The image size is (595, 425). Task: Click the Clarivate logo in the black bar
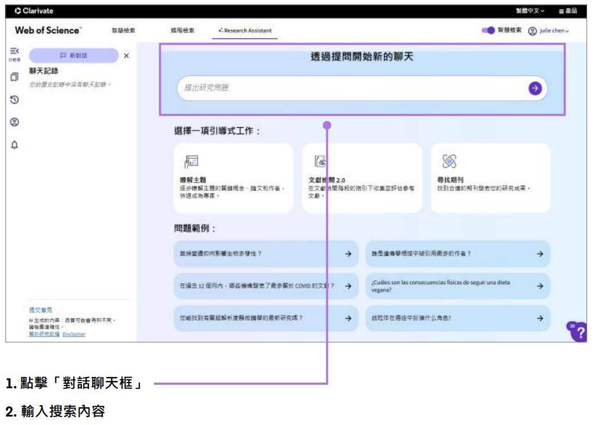[x=34, y=11]
